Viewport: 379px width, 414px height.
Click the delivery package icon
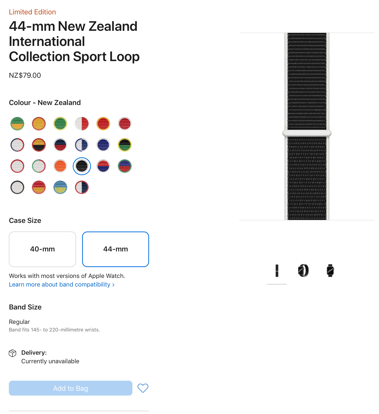tap(12, 353)
